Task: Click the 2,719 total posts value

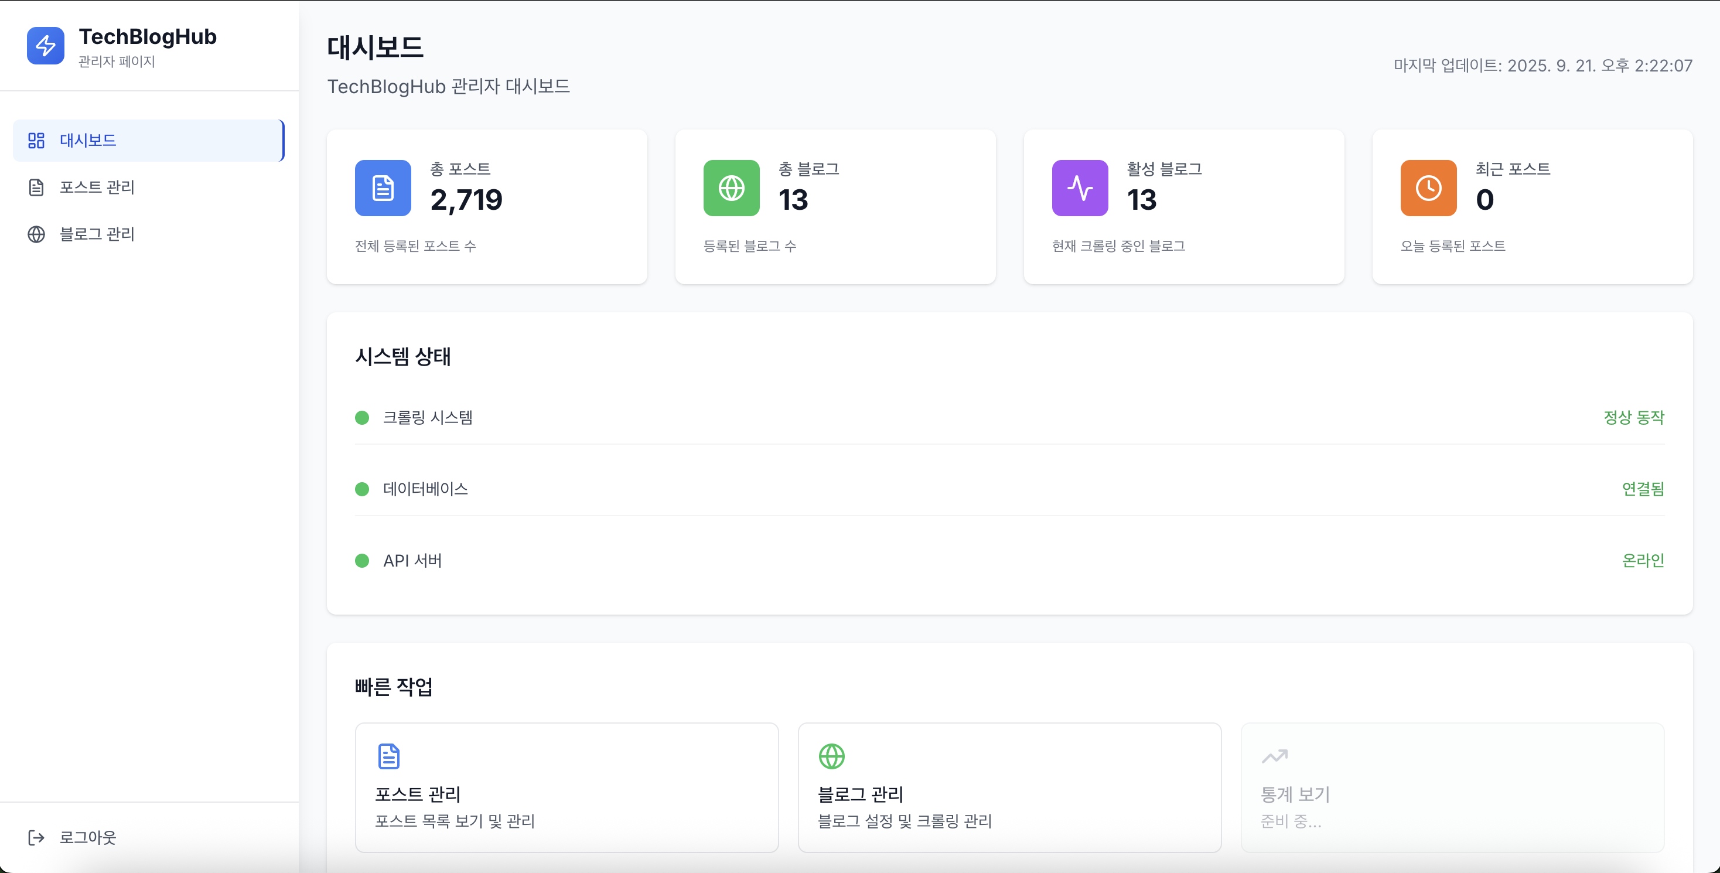Action: pos(466,200)
